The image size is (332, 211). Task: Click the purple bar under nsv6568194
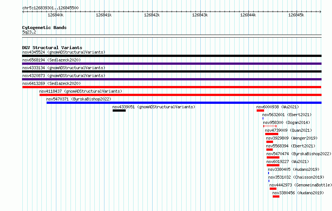click(x=172, y=64)
